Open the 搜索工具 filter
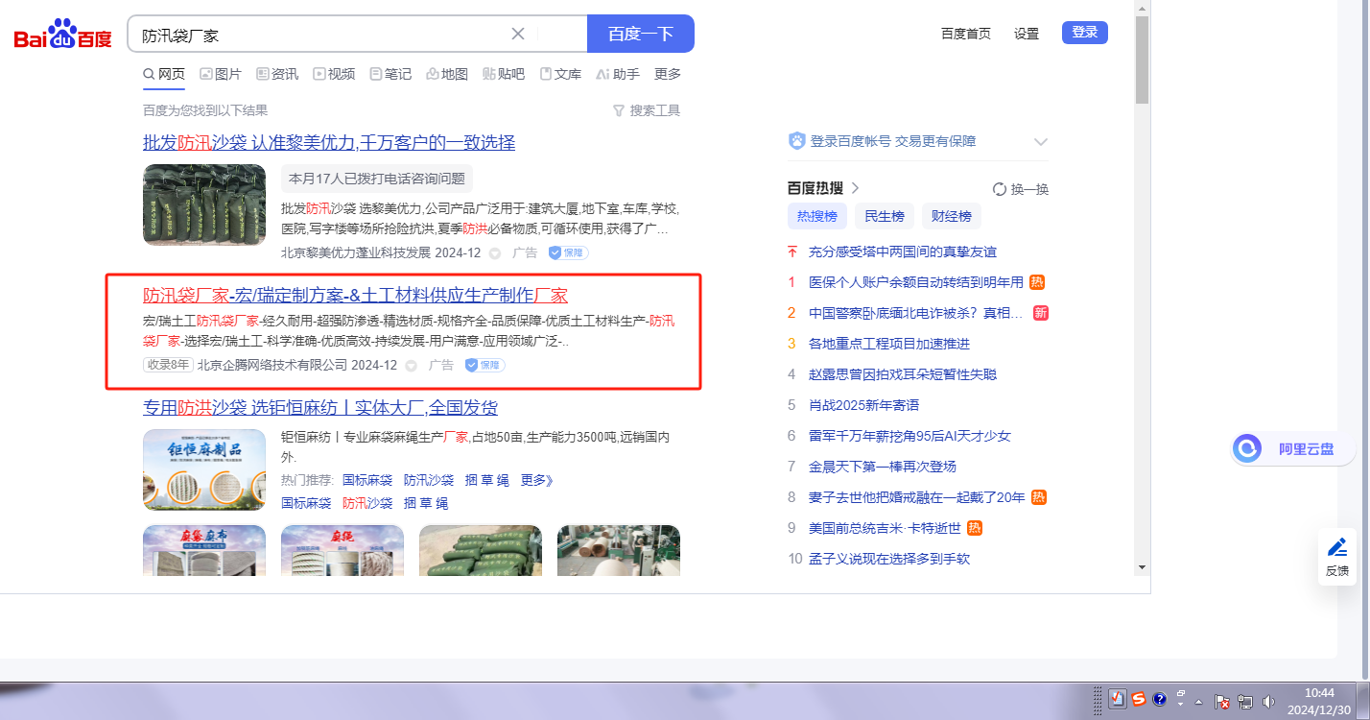 (646, 110)
